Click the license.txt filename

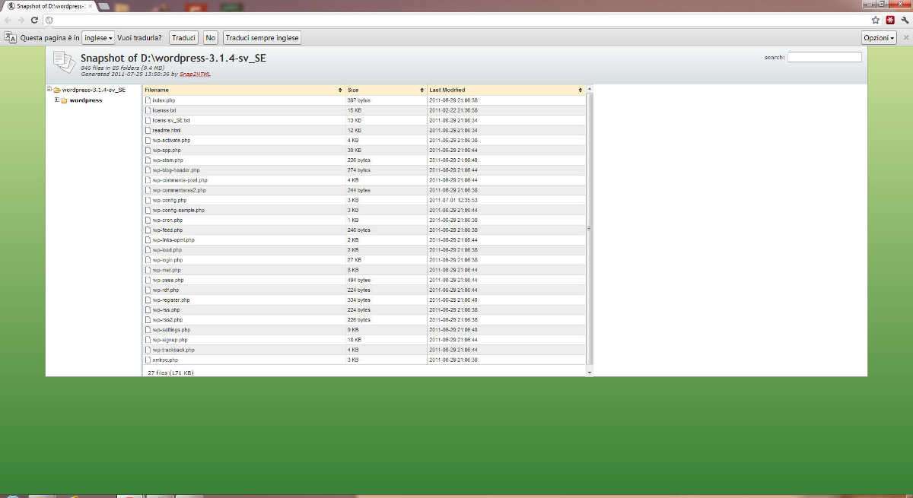click(x=164, y=110)
